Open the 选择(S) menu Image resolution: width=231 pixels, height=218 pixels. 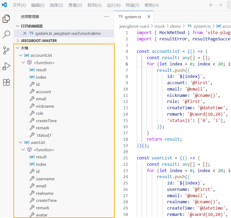coord(56,5)
